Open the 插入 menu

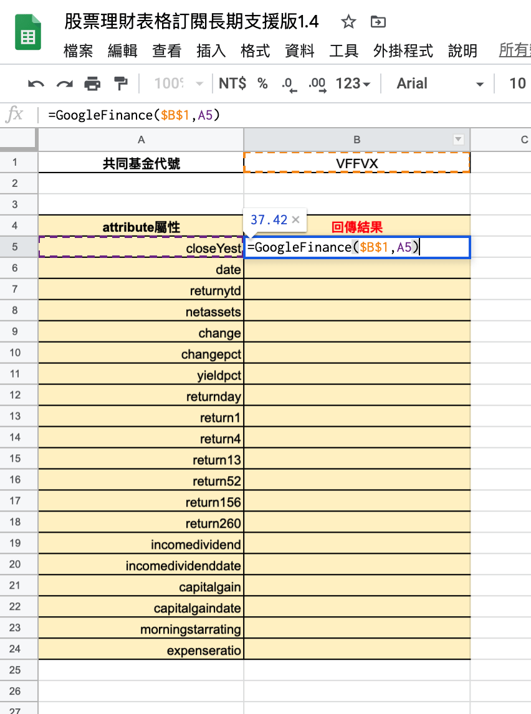coord(211,52)
